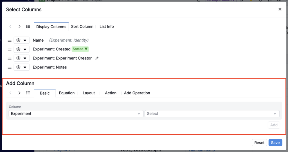Open gear settings dropdown for Experiment Creator
The height and width of the screenshot is (152, 288).
[x=22, y=58]
